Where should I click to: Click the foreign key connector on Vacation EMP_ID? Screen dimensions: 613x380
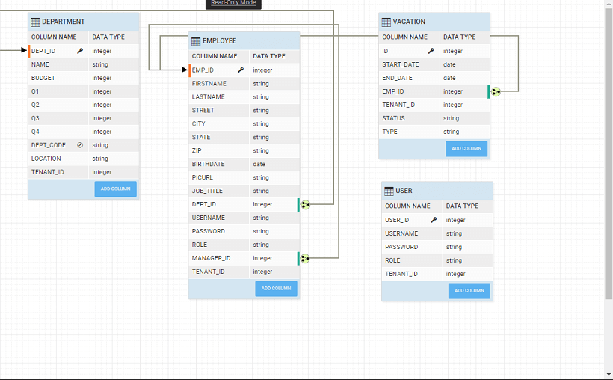tap(496, 91)
